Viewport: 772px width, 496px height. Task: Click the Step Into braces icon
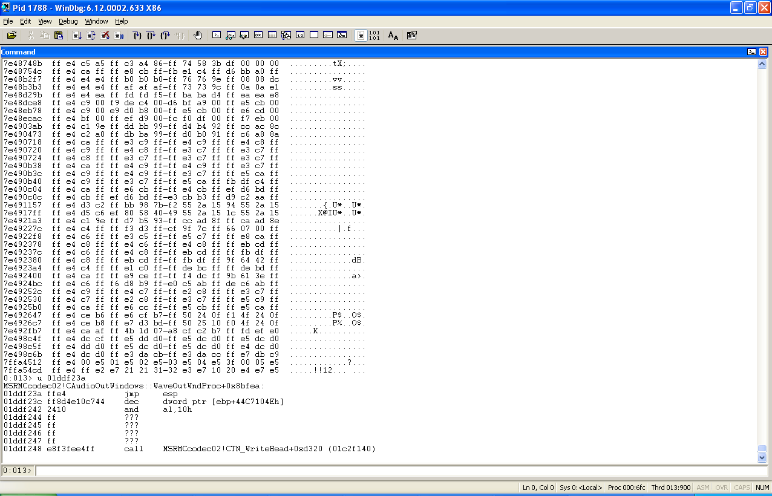click(137, 36)
